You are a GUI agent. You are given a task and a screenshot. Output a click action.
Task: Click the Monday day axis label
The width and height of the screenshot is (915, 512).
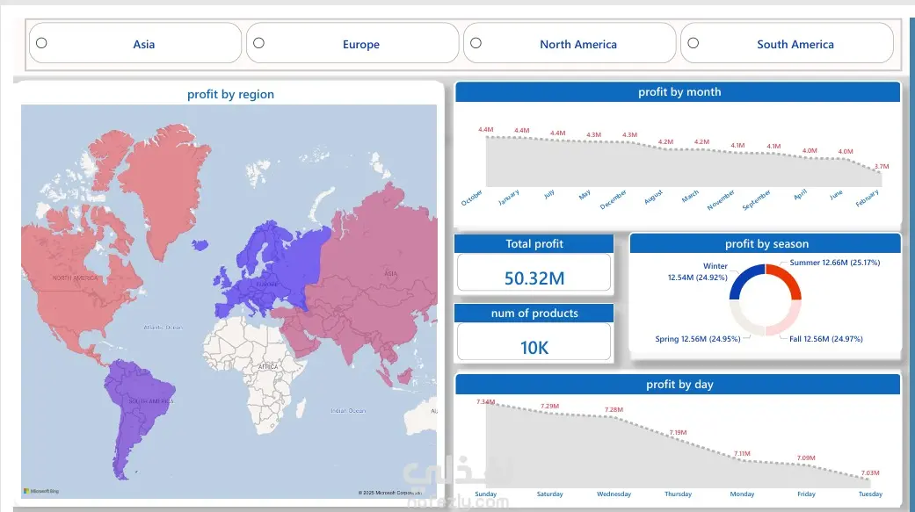coord(742,494)
